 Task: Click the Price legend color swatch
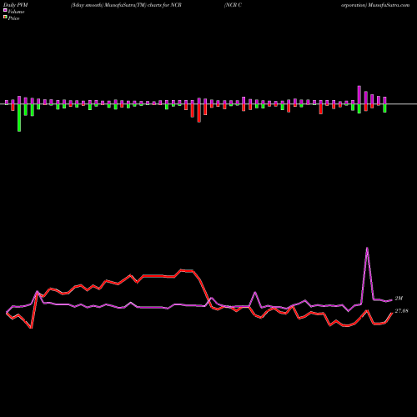(x=5, y=18)
